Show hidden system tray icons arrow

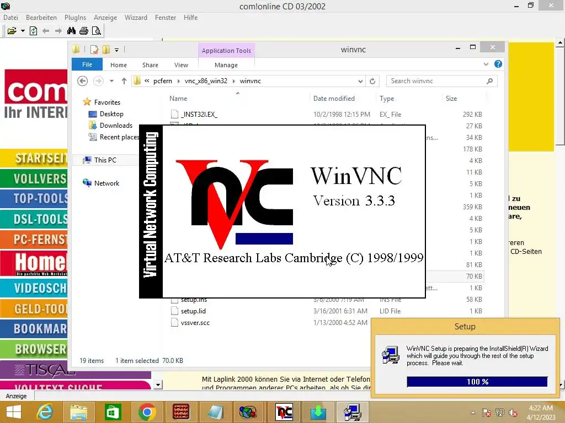point(473,413)
